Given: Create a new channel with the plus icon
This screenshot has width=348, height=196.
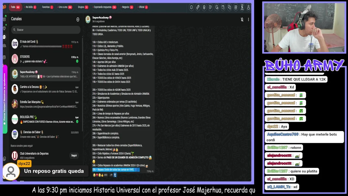Looking at the screenshot, I should coord(78,19).
